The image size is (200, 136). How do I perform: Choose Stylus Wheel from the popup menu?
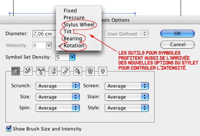[x=79, y=25]
